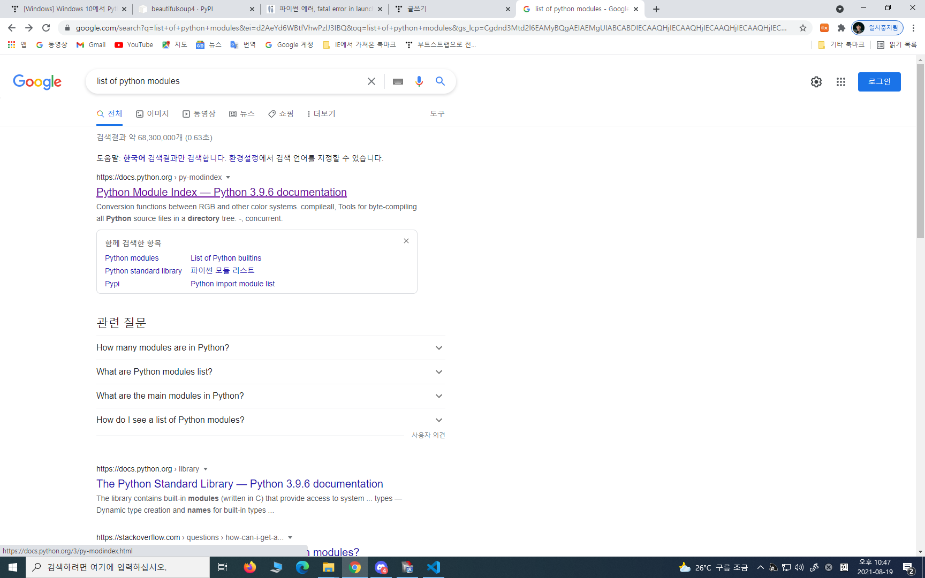Open the on-screen keyboard input tool
925x578 pixels.
tap(398, 81)
